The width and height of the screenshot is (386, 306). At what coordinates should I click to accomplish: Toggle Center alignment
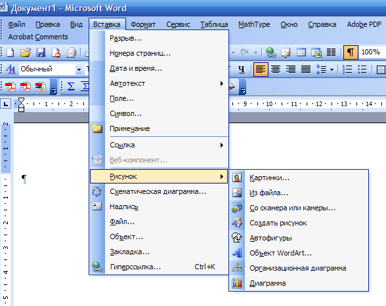coord(276,69)
